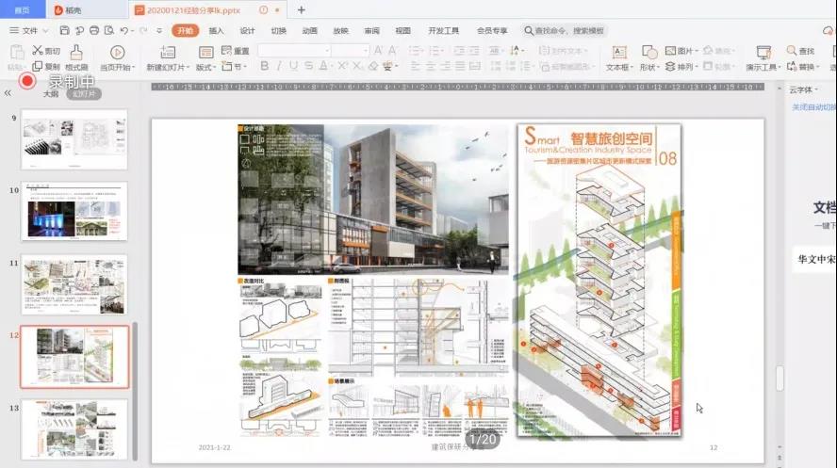Viewport: 837px width, 468px height.
Task: Open the font name combo box
Action: tap(293, 50)
